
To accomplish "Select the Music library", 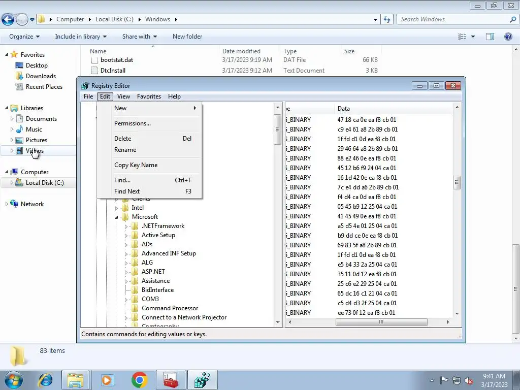I will point(34,129).
